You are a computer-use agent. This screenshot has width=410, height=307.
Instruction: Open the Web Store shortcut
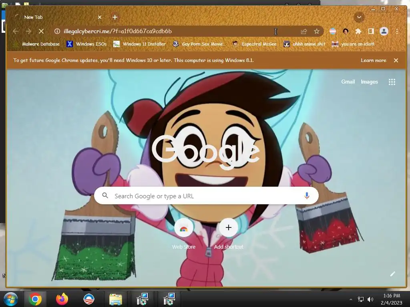tap(183, 234)
